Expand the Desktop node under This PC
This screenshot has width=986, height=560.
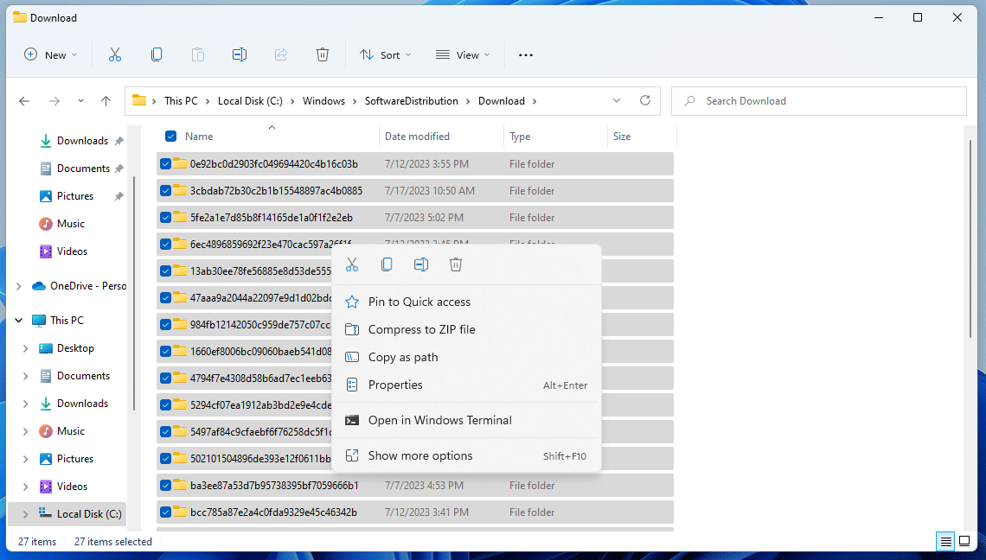point(26,348)
